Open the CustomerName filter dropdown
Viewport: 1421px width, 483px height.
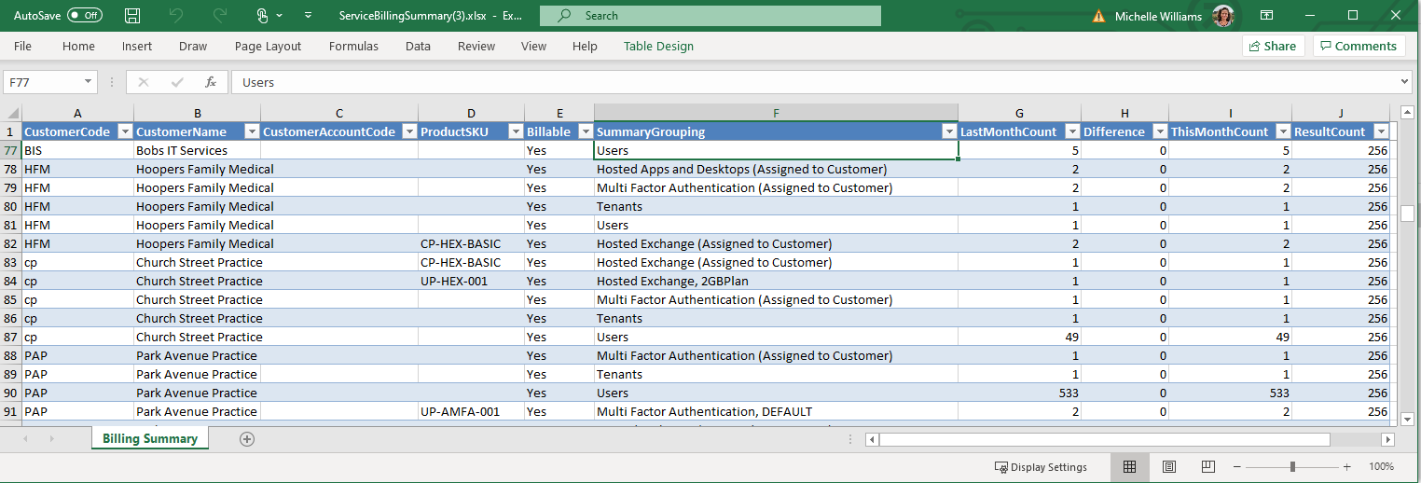(250, 132)
